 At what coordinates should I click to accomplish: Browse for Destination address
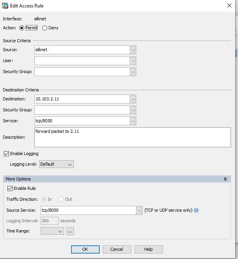(133, 99)
